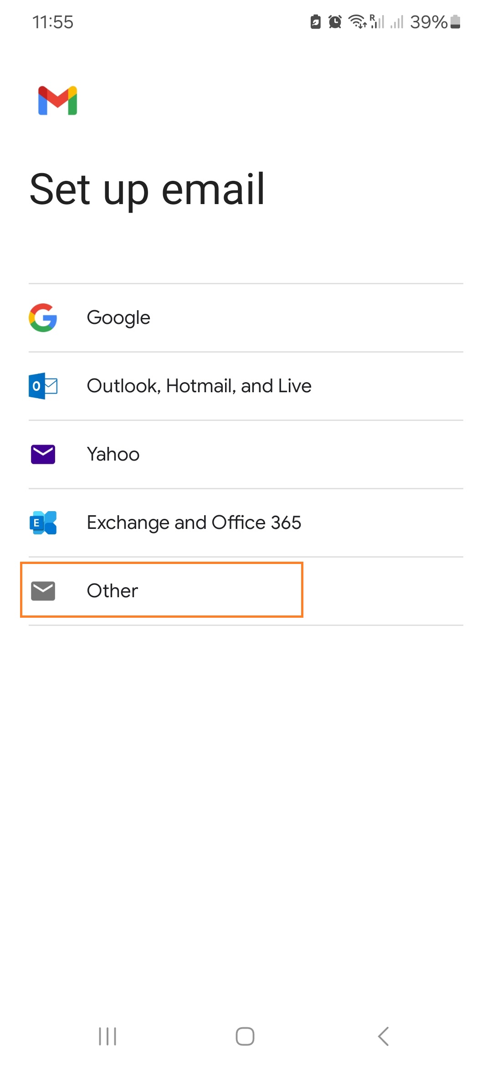Open the Wi-Fi status icon
This screenshot has width=492, height=1066.
pyautogui.click(x=356, y=21)
